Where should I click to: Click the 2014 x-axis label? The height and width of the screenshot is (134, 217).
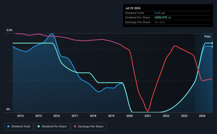pos(20,116)
